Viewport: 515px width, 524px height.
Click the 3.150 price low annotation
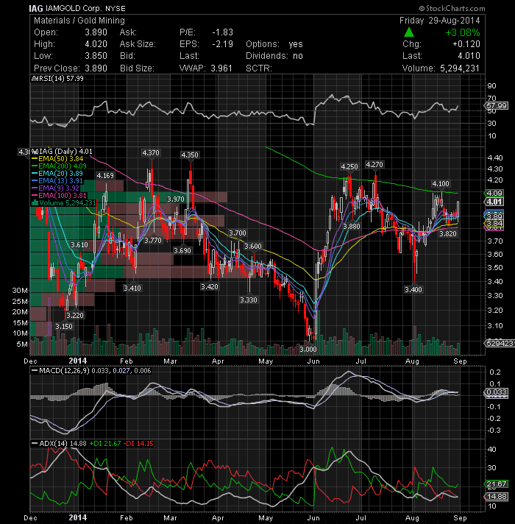pos(64,327)
